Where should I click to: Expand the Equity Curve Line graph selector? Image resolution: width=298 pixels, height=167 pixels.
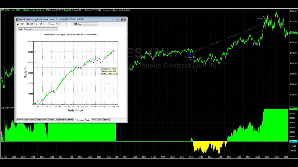(38, 29)
